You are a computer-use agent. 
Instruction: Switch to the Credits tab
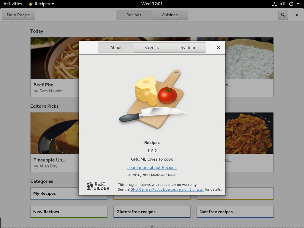coord(152,47)
